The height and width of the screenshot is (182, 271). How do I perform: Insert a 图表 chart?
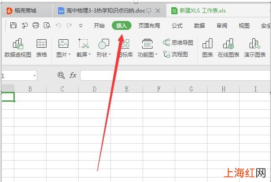207,48
